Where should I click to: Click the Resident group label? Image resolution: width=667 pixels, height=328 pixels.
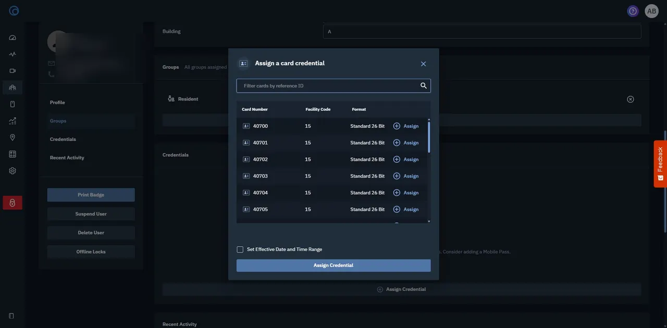point(188,99)
